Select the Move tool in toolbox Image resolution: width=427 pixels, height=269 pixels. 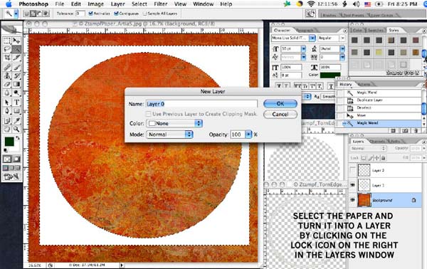point(16,41)
